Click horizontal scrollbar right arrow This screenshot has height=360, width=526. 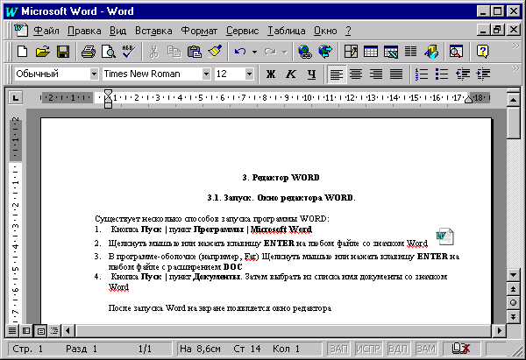pos(500,331)
